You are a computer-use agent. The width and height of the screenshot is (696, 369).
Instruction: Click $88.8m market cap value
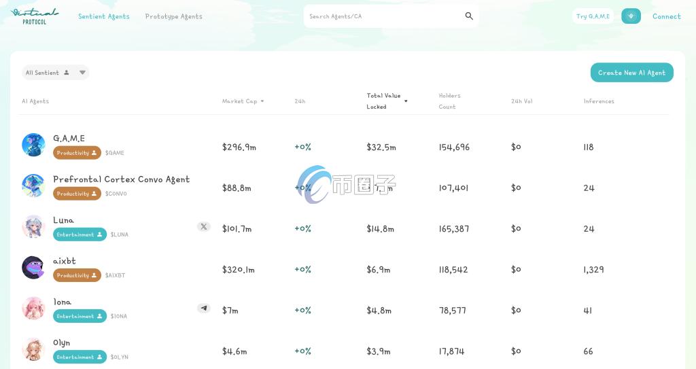click(237, 188)
